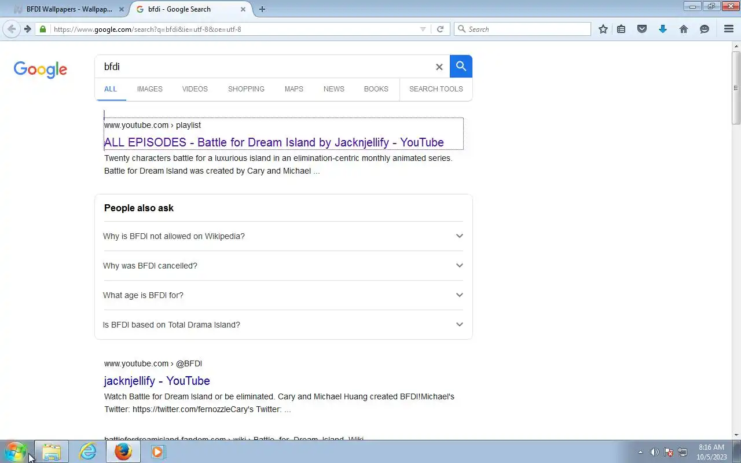Image resolution: width=741 pixels, height=463 pixels.
Task: Show hidden system tray icons arrow
Action: (x=640, y=452)
